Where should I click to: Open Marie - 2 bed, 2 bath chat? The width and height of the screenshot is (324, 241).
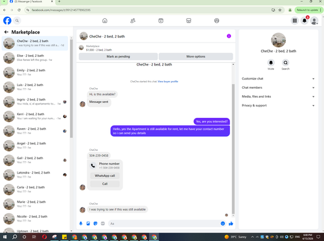click(x=35, y=204)
